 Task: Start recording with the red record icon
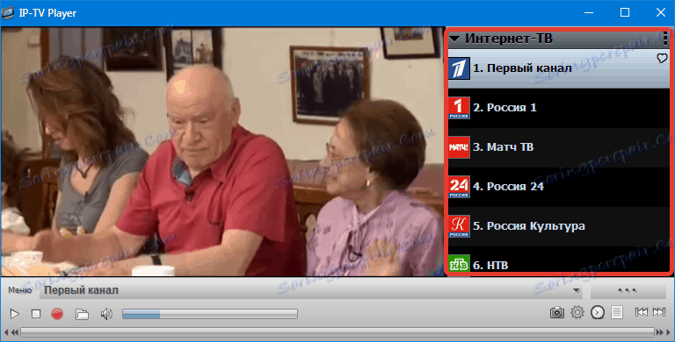[57, 314]
